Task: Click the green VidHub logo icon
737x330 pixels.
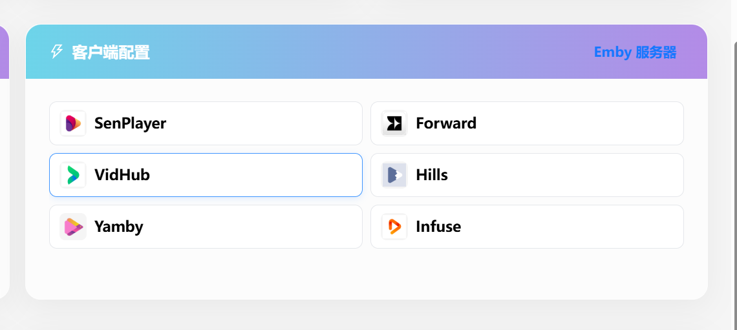Action: point(73,175)
